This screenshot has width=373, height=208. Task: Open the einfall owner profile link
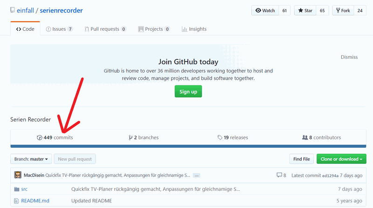tap(25, 10)
